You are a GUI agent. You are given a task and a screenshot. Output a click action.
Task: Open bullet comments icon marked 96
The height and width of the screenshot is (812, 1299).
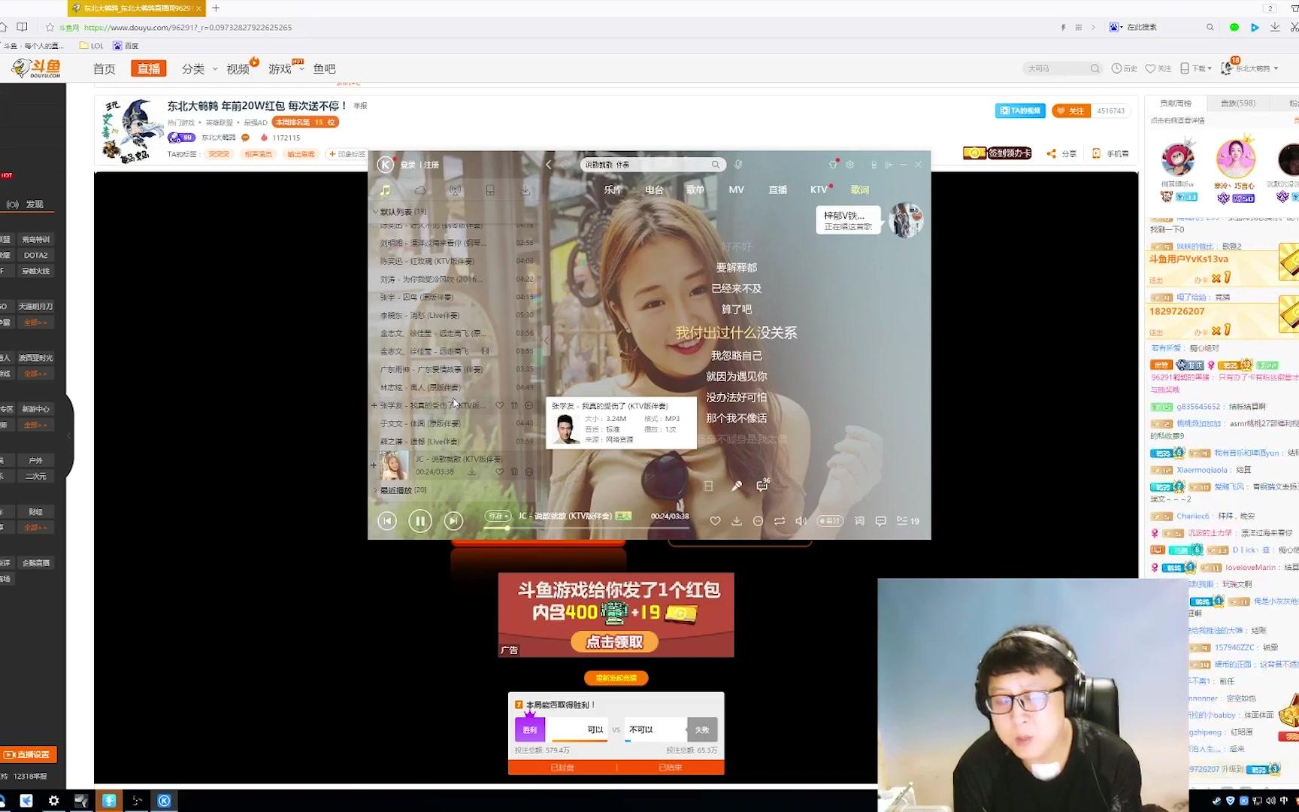pos(763,485)
